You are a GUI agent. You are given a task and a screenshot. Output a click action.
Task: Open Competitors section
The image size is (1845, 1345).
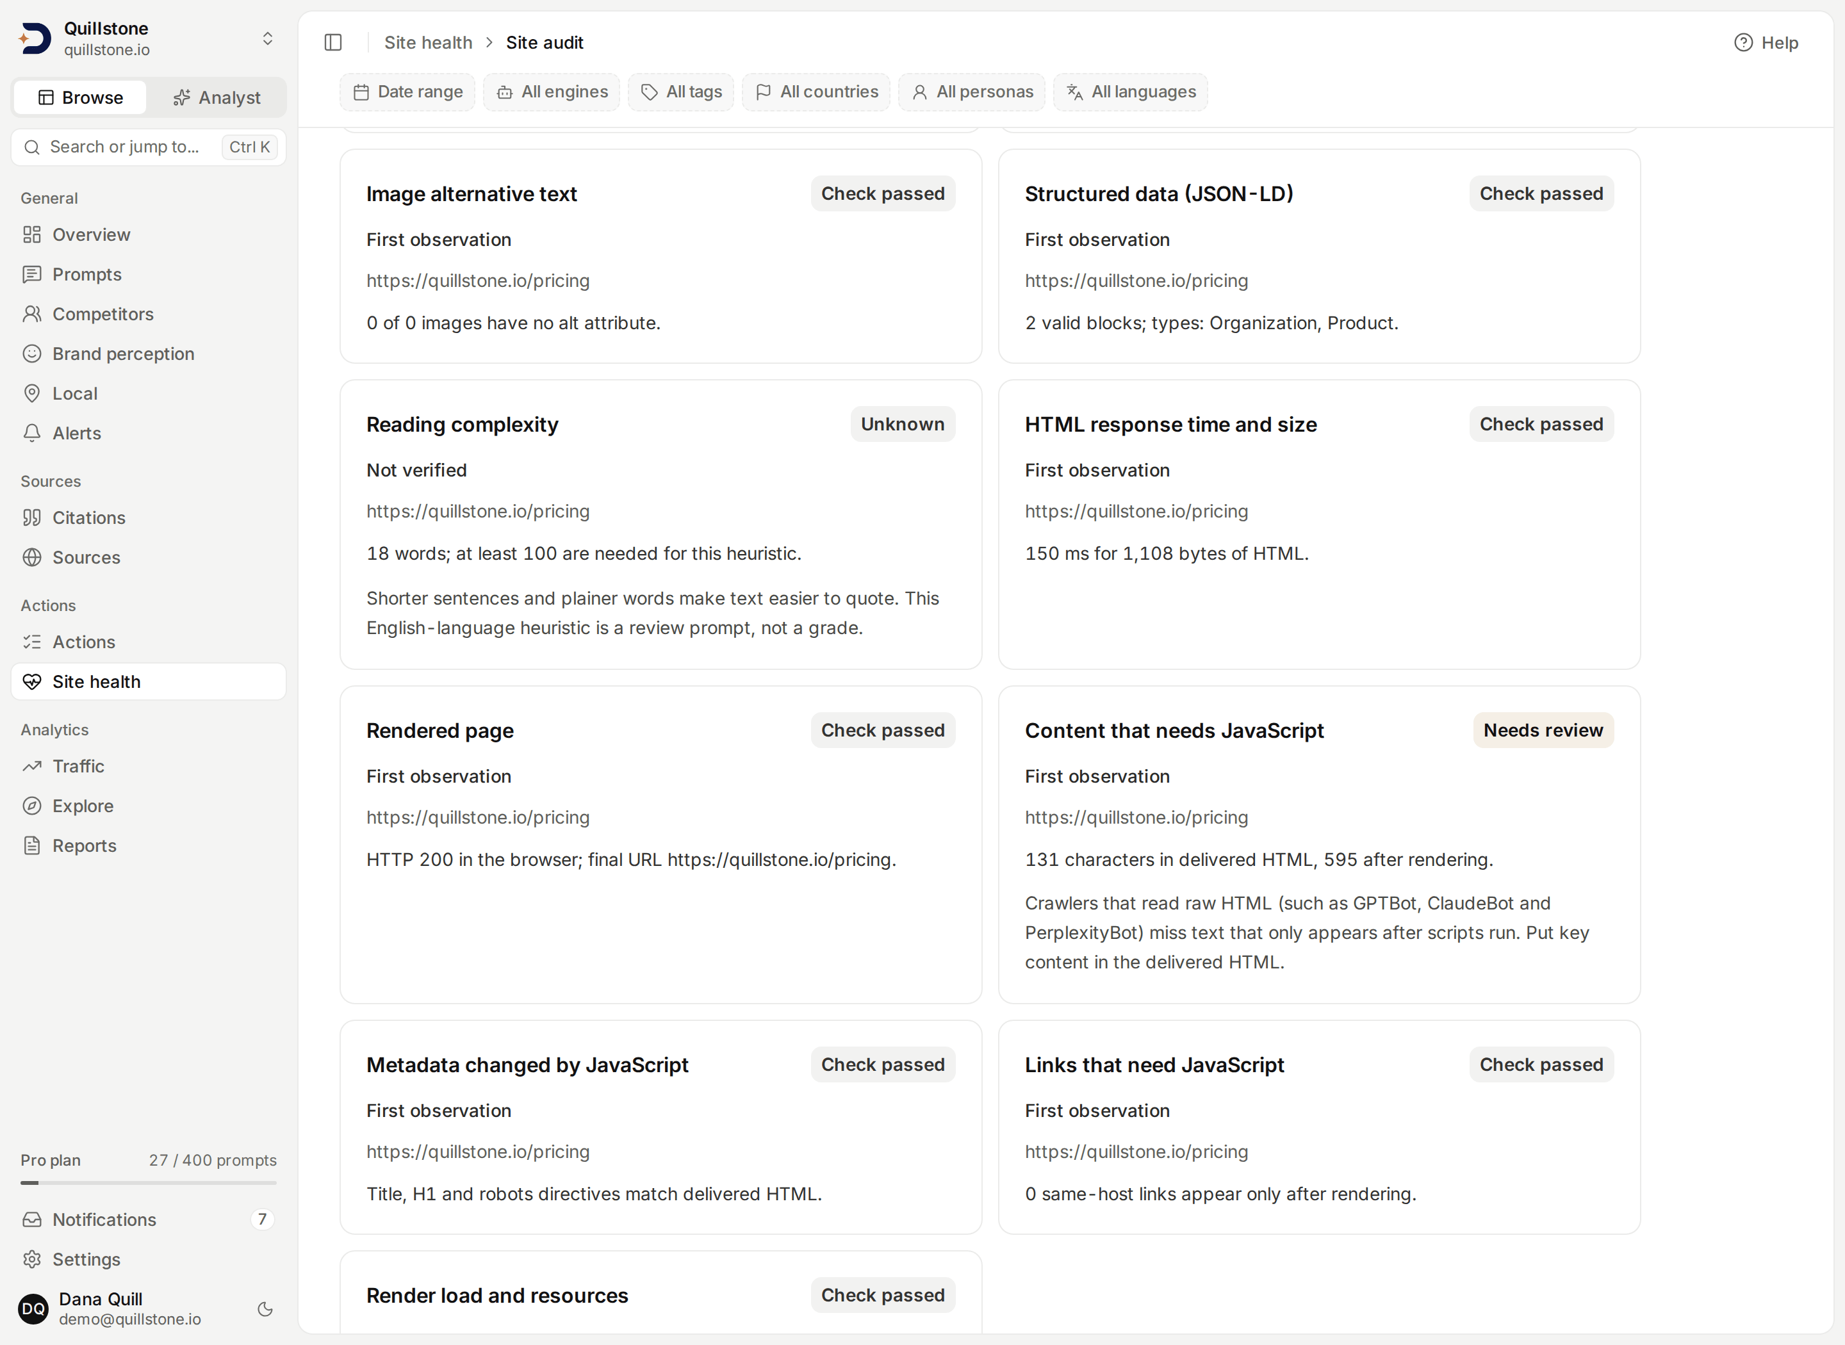pos(149,313)
